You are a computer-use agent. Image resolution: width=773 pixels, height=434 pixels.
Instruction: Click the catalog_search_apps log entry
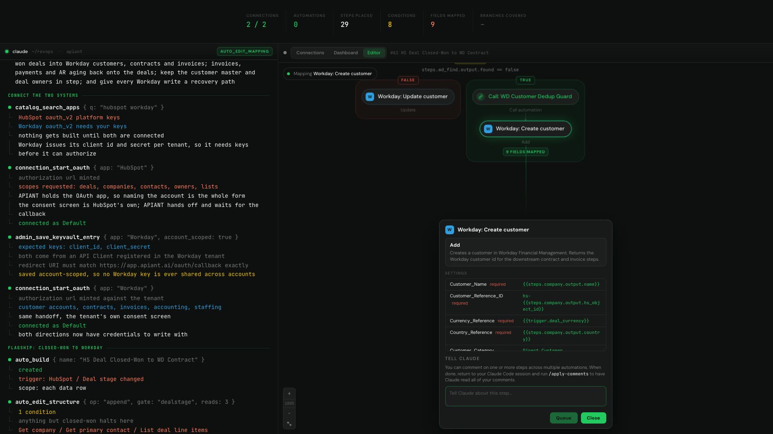click(89, 108)
